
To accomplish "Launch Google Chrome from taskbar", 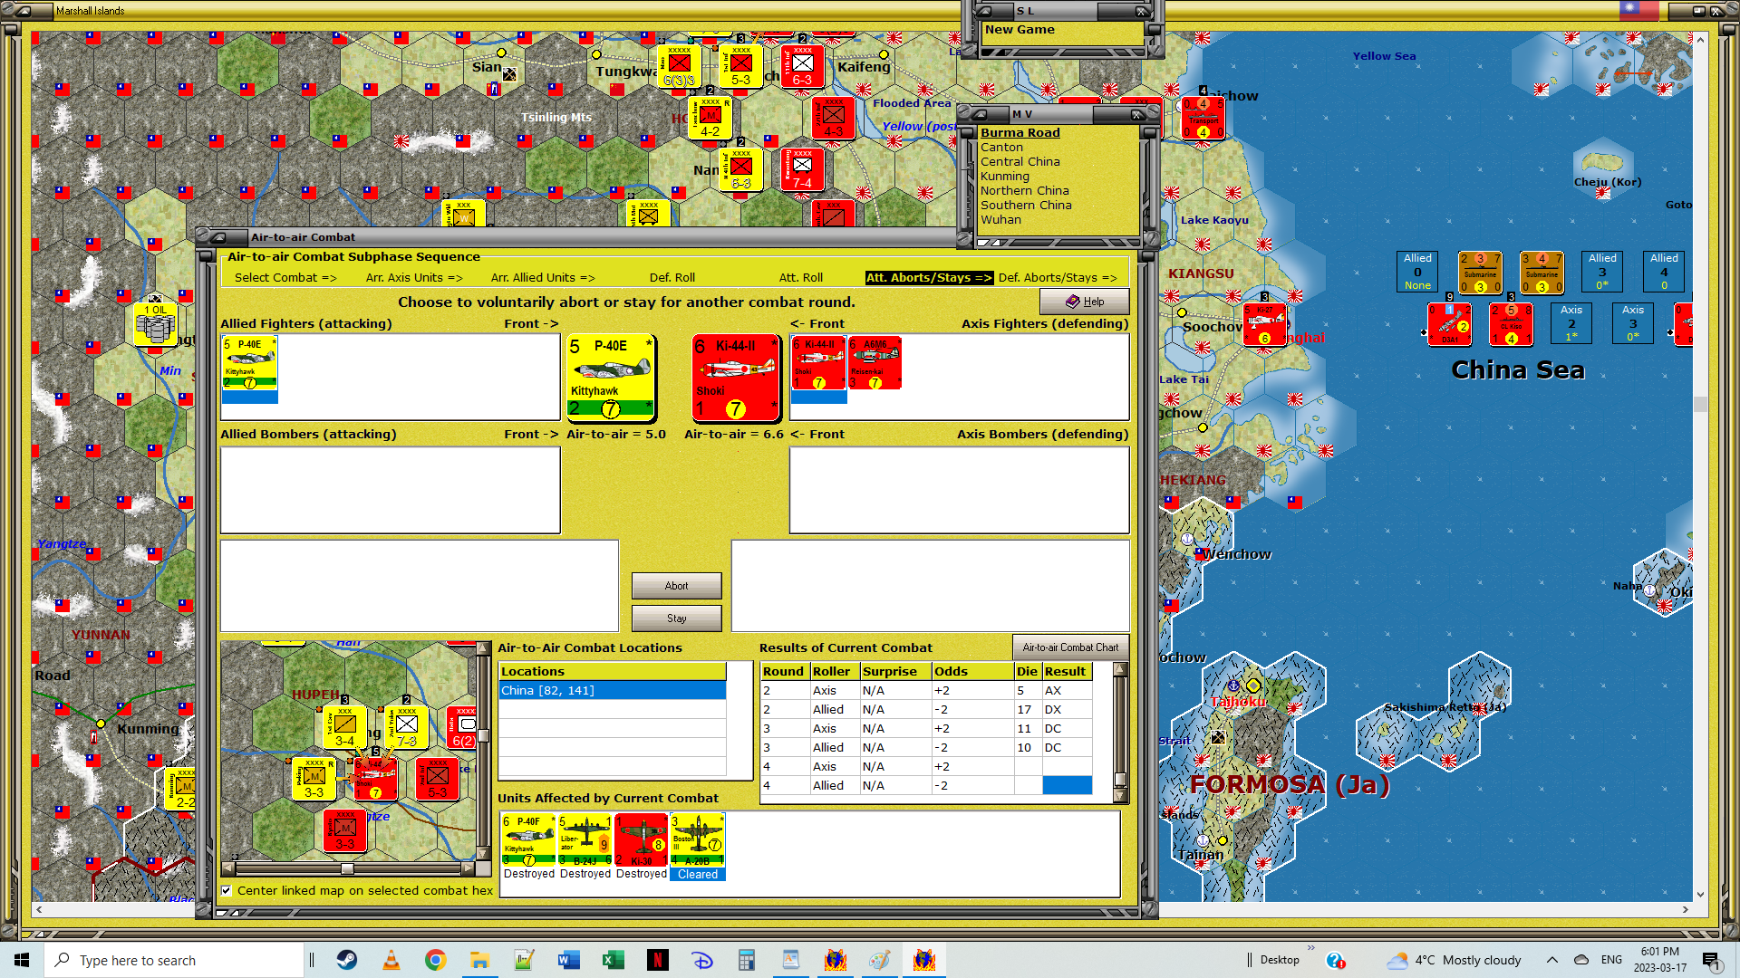I will [x=436, y=960].
